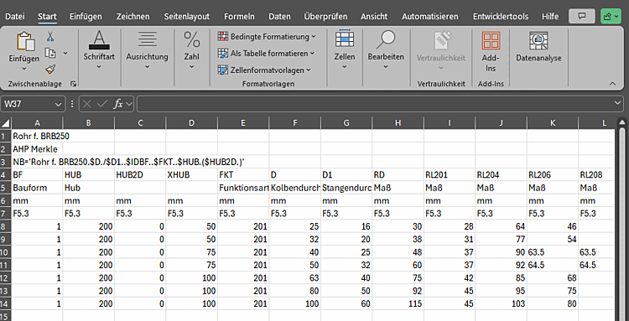Click the confirm checkmark in formula bar
The height and width of the screenshot is (321, 629).
tap(102, 104)
